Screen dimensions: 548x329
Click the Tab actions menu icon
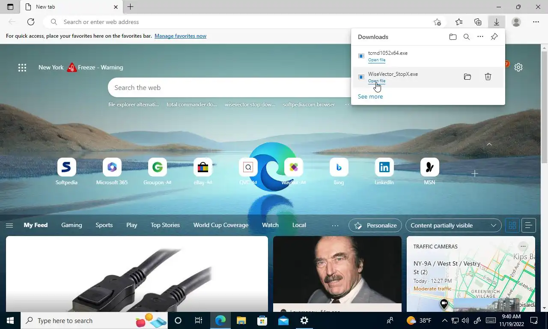[10, 7]
